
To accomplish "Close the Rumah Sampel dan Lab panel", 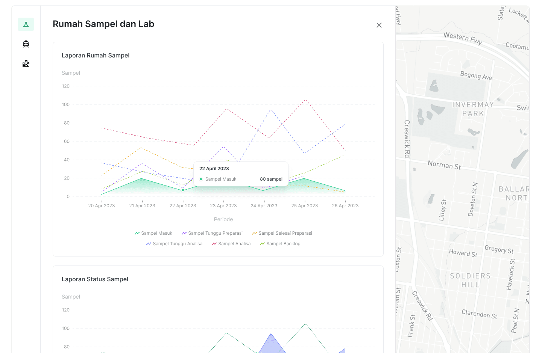I will 379,25.
